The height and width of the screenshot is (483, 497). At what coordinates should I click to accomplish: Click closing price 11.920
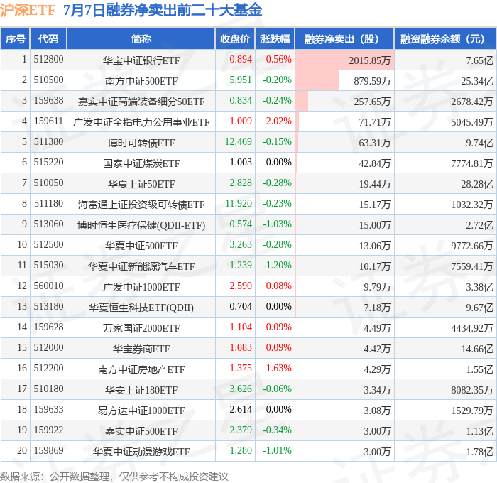239,204
